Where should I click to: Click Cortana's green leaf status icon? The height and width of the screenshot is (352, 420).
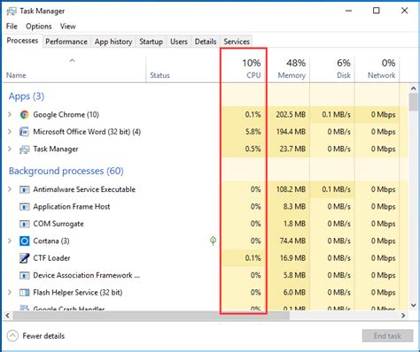pos(213,241)
